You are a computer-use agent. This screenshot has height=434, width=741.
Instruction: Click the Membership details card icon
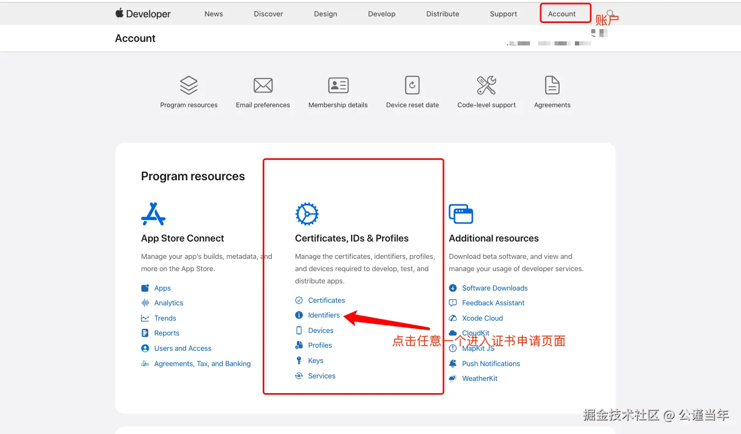[338, 85]
